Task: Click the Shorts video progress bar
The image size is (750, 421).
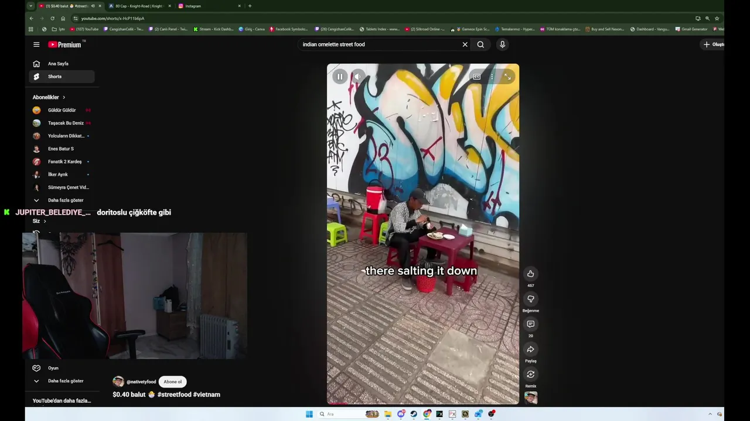Action: point(422,403)
